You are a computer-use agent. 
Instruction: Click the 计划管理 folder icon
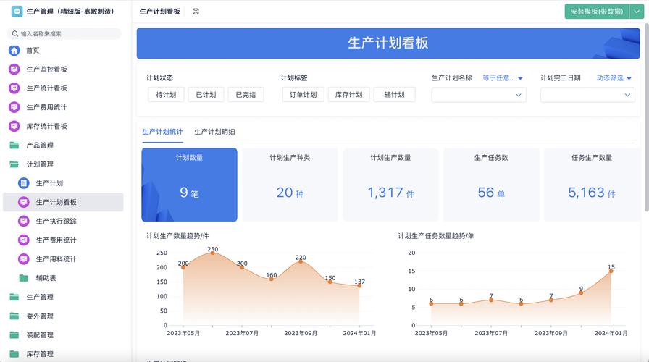(14, 164)
